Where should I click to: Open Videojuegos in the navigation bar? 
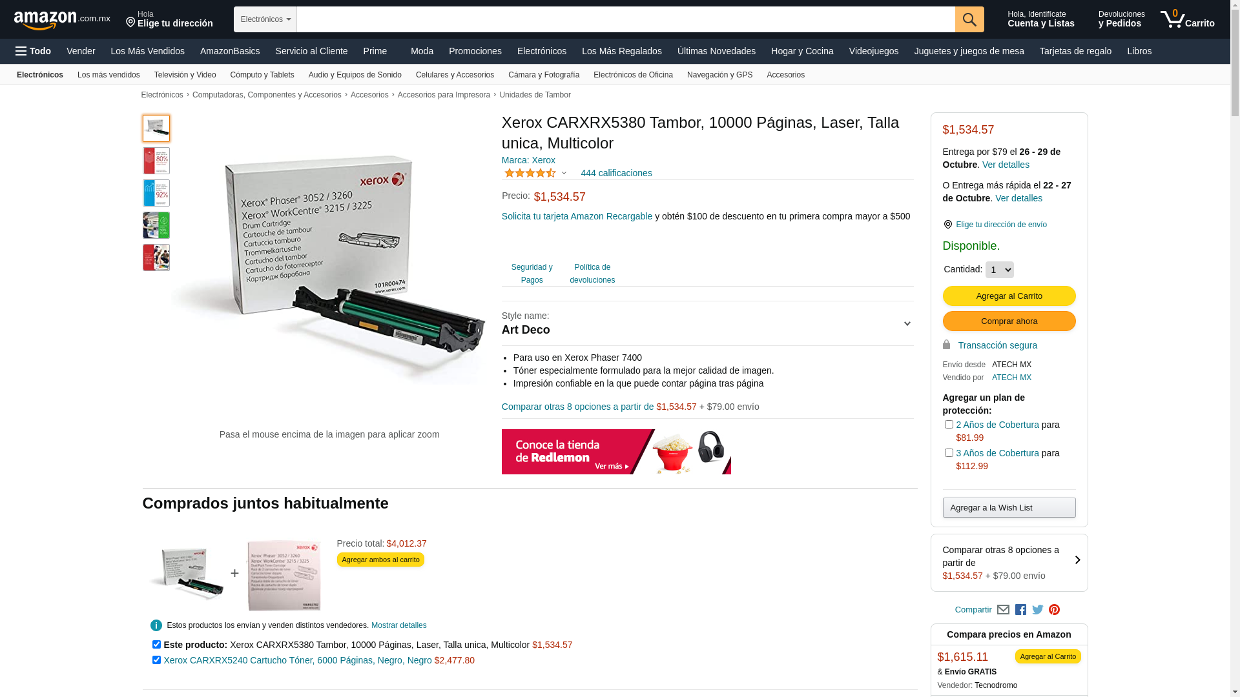coord(873,51)
